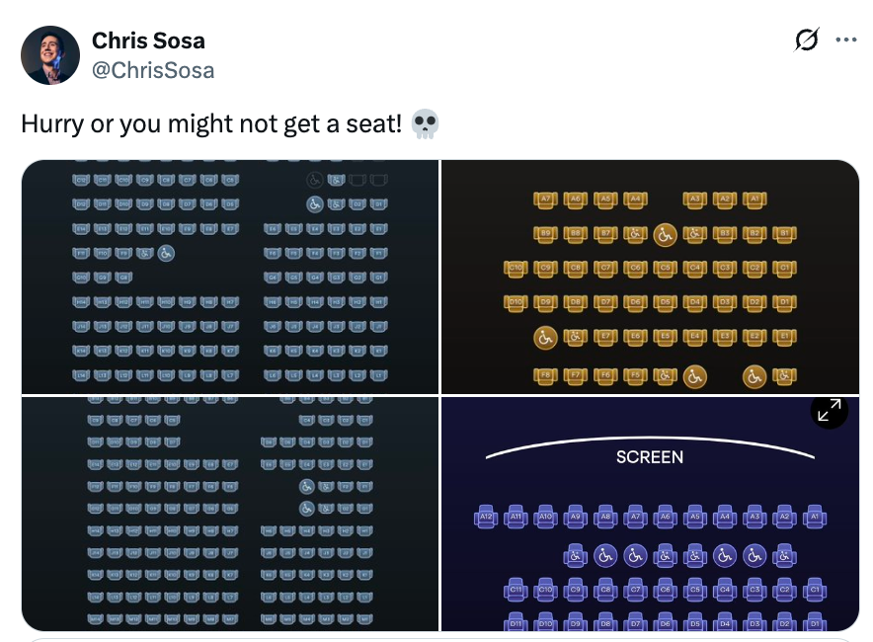Pick gold seat F8 in top-right image
The height and width of the screenshot is (642, 873).
tap(544, 376)
